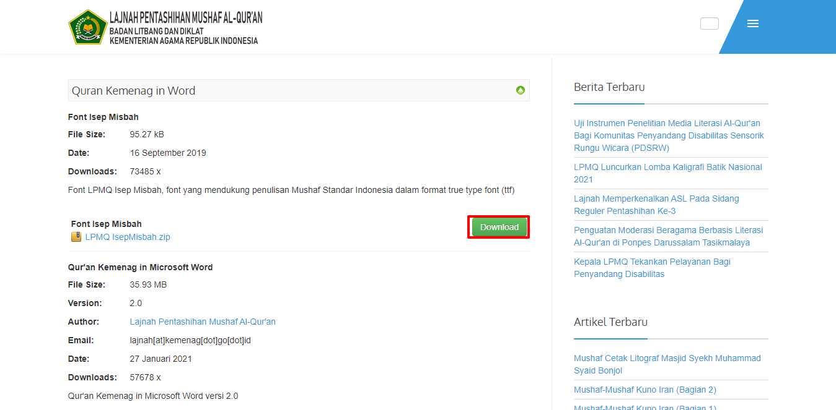Open the LPMQ IsepMisbah.zip link
This screenshot has height=410, width=836.
[128, 237]
